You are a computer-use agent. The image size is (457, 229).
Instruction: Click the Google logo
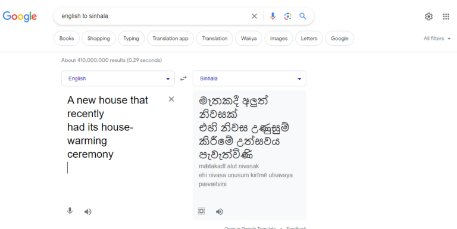[20, 16]
